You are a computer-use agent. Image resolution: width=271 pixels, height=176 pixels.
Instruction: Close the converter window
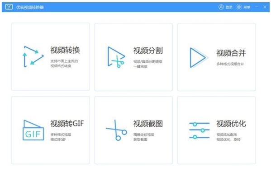pos(265,7)
